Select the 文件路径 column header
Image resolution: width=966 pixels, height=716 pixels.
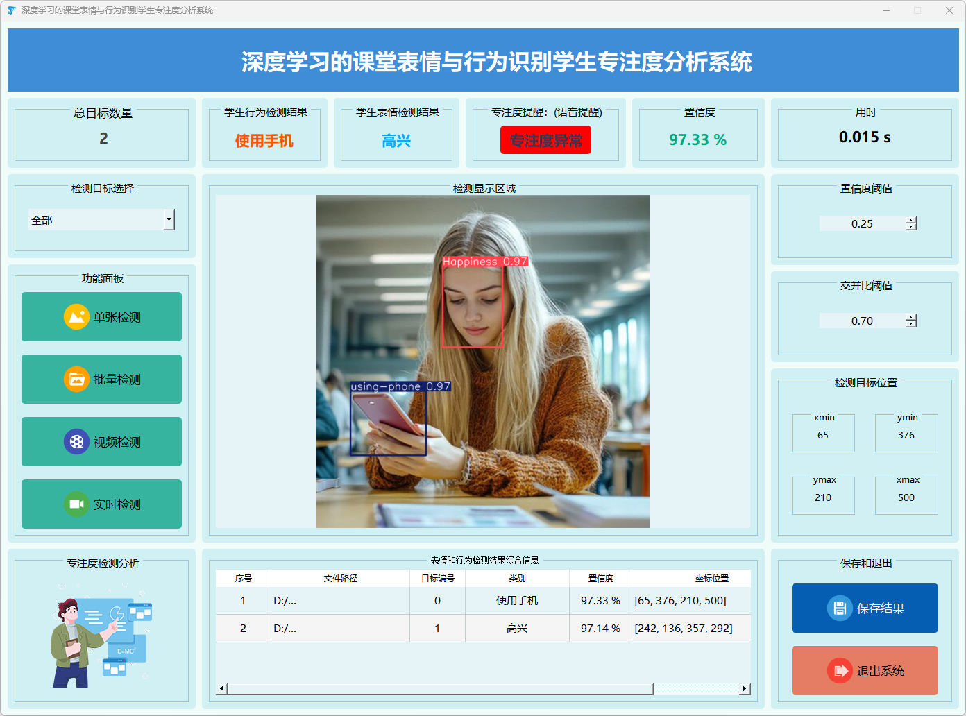coord(340,578)
